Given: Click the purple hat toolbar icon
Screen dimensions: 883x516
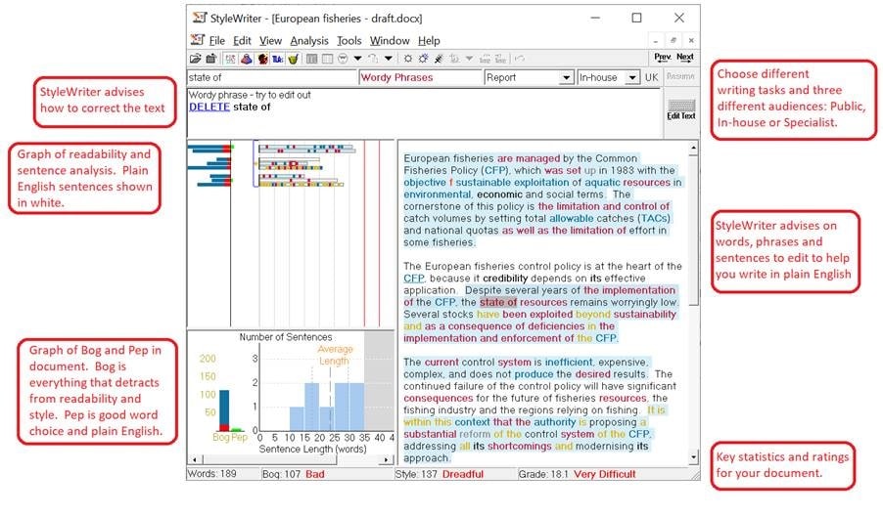Looking at the screenshot, I should click(x=246, y=59).
